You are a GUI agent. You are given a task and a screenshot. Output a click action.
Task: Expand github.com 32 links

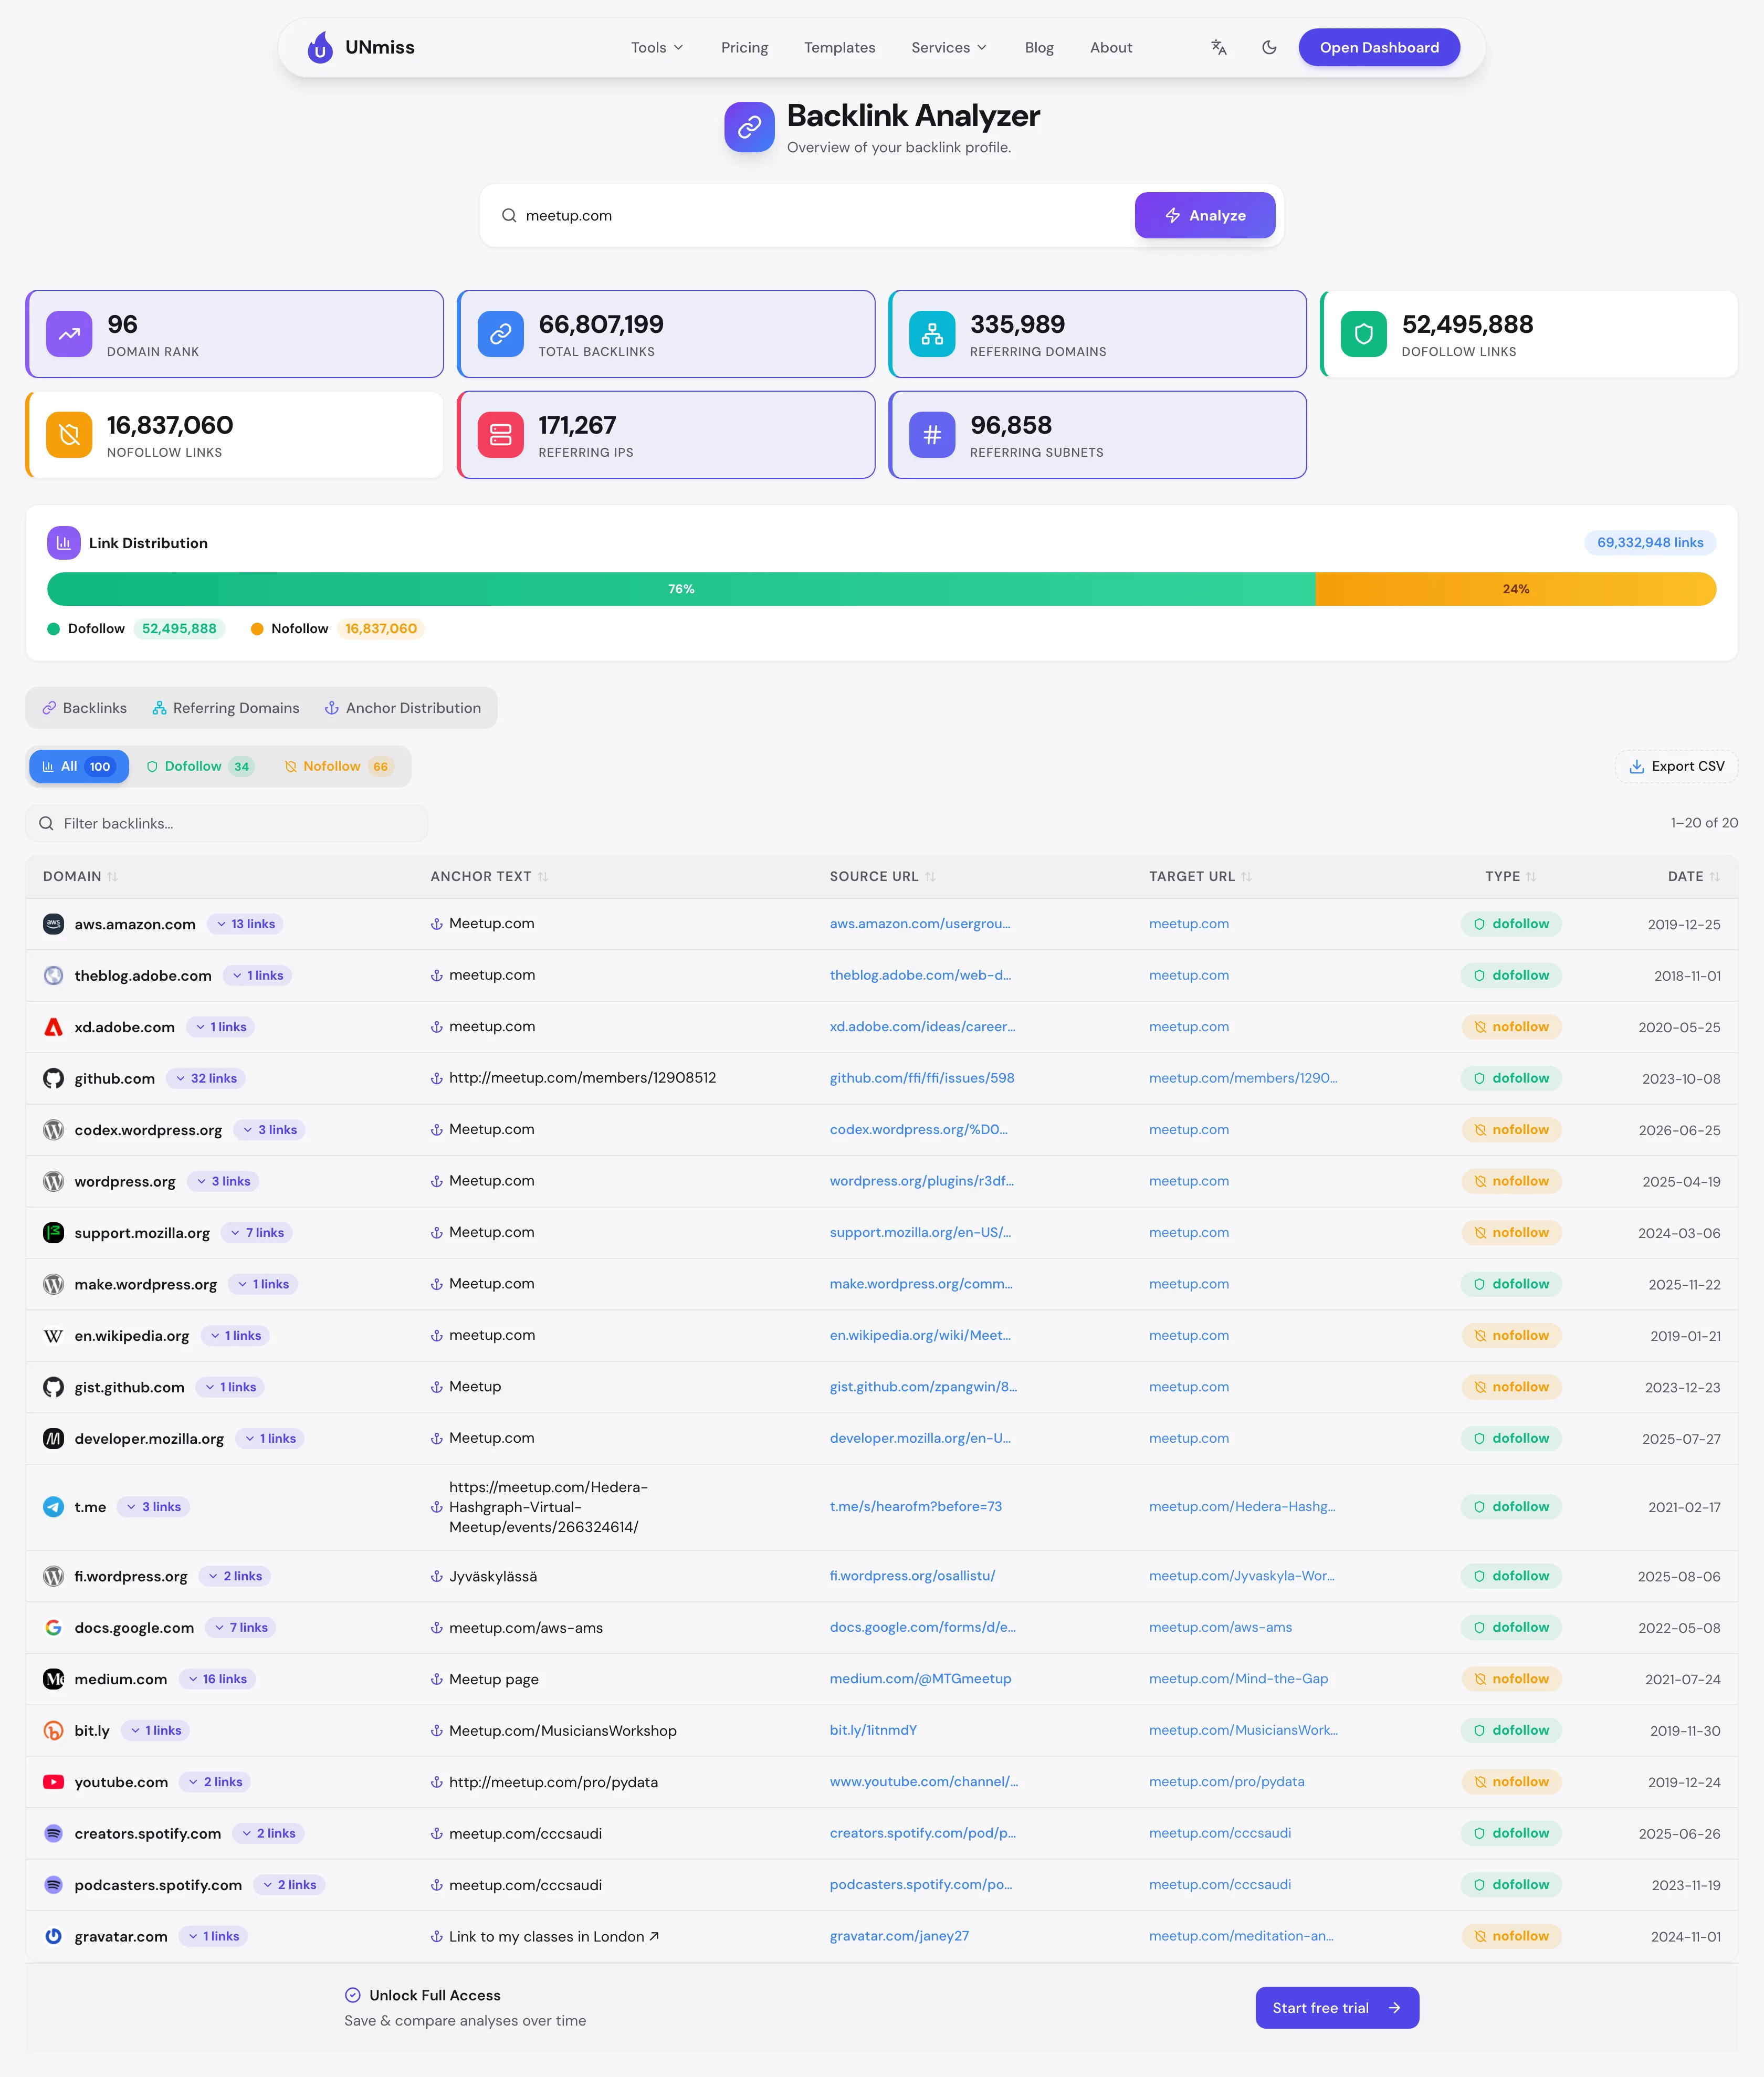tap(206, 1078)
